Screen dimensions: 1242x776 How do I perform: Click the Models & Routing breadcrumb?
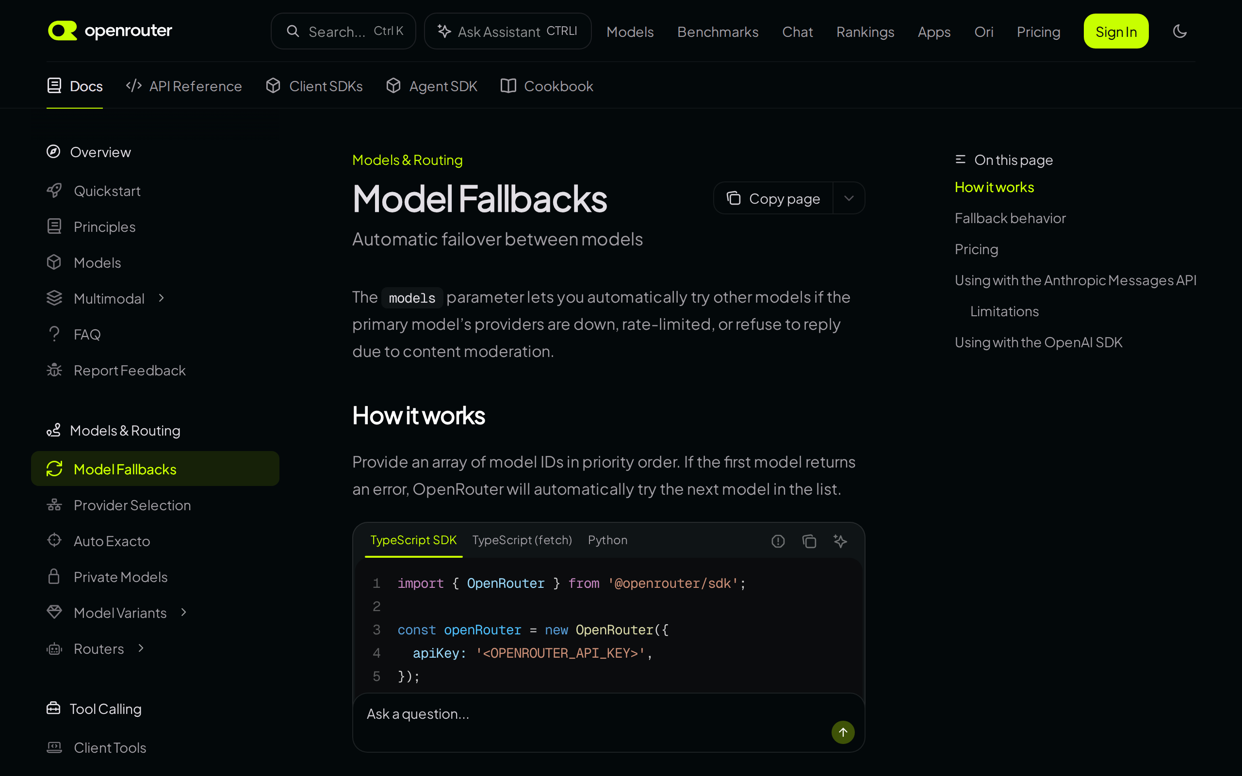click(407, 160)
